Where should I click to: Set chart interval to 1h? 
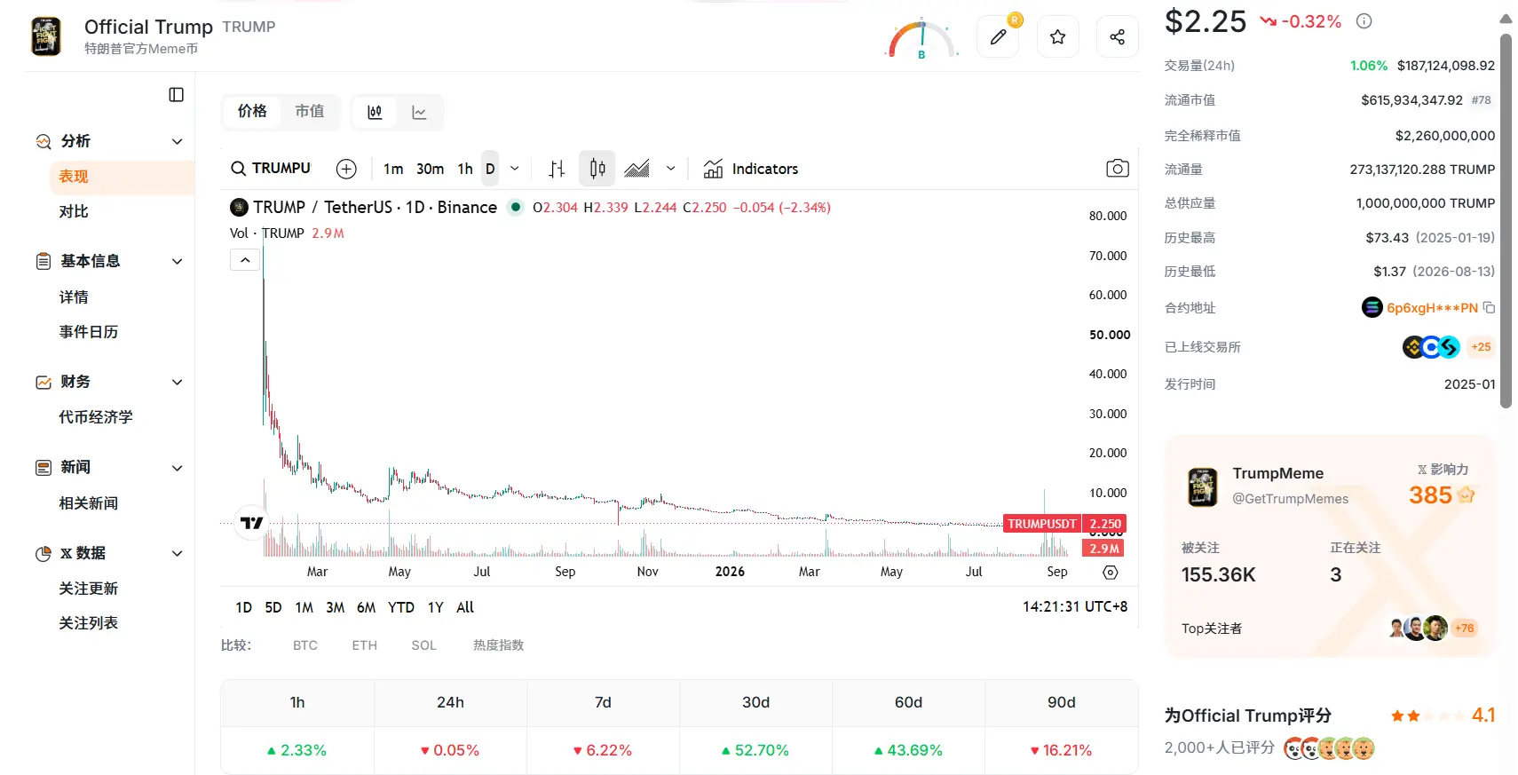pos(465,169)
